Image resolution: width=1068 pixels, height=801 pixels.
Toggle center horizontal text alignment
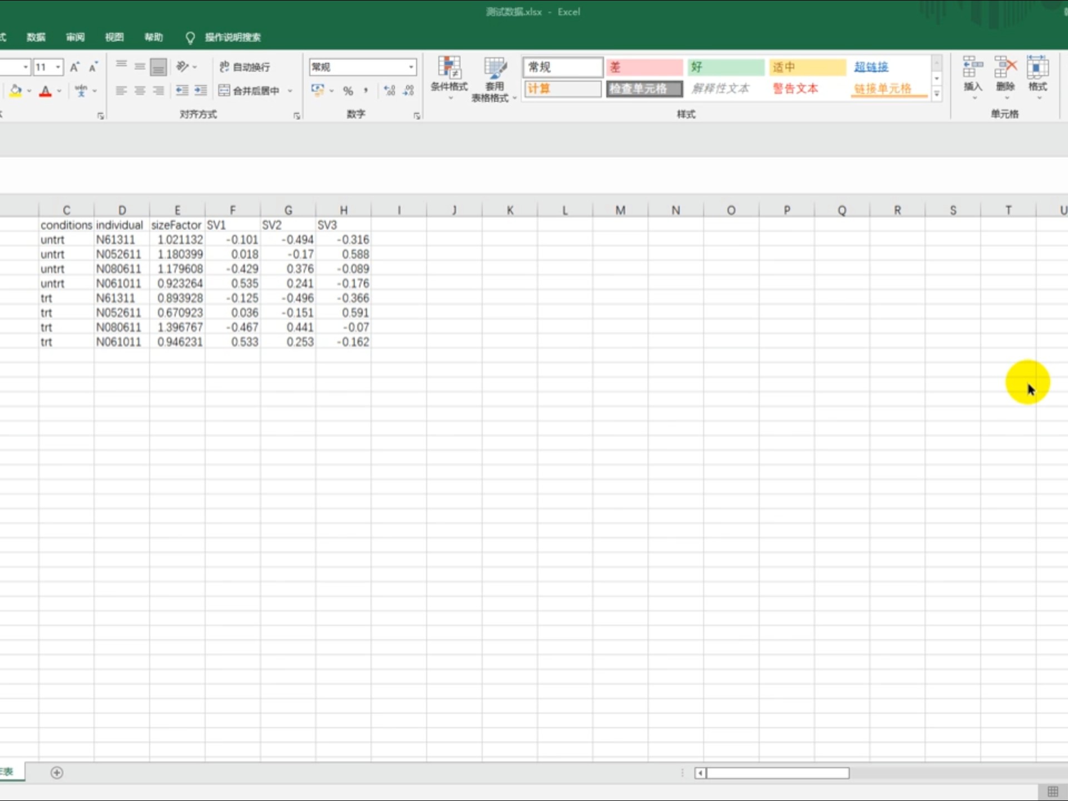point(140,91)
